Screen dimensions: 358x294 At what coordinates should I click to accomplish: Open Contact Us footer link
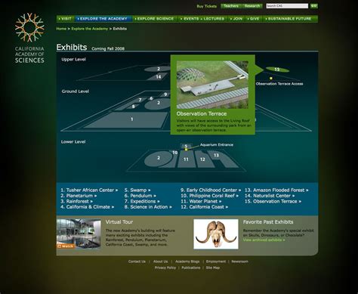(137, 262)
